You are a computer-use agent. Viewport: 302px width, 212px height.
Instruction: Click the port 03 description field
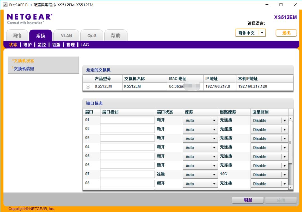(128, 138)
